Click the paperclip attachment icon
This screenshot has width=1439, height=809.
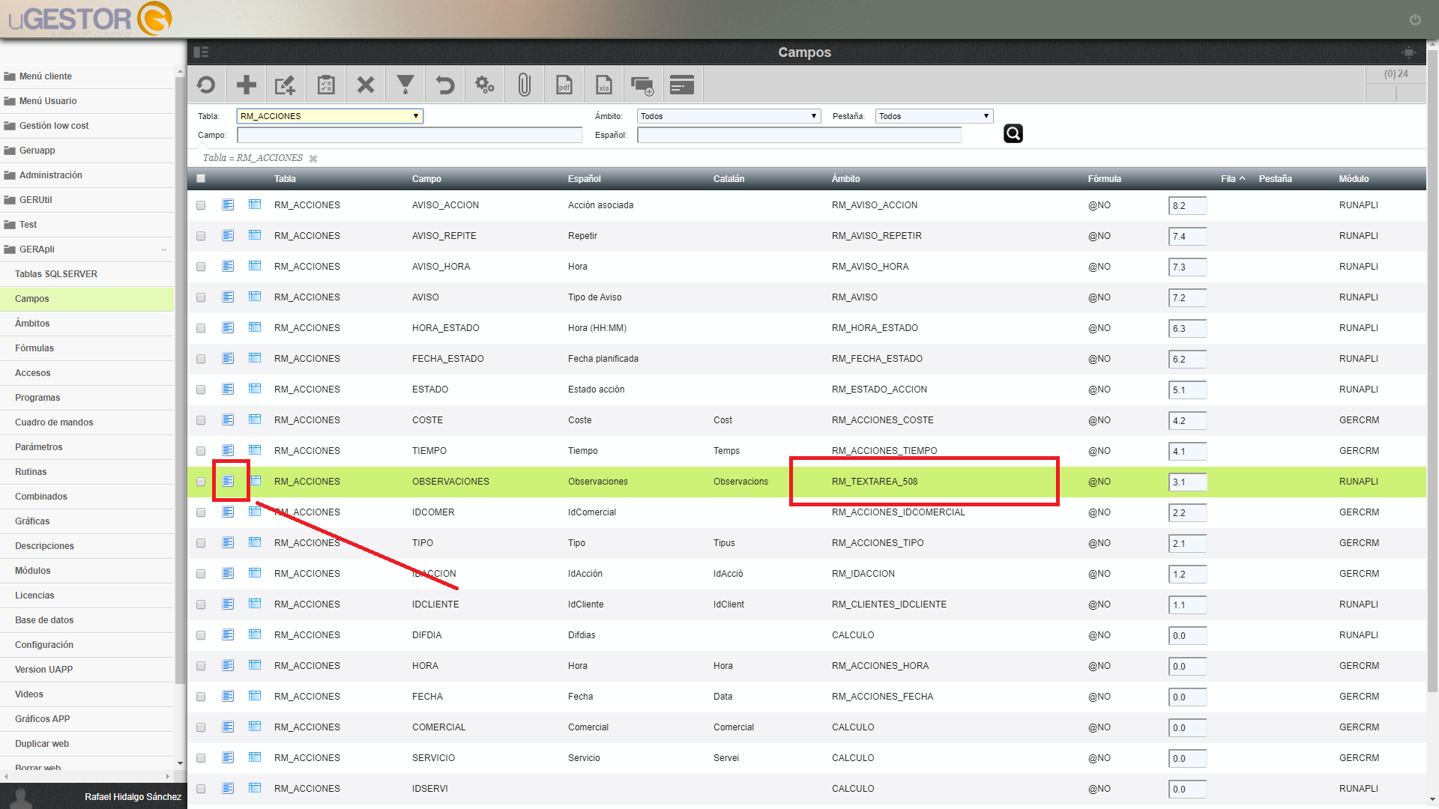(525, 85)
